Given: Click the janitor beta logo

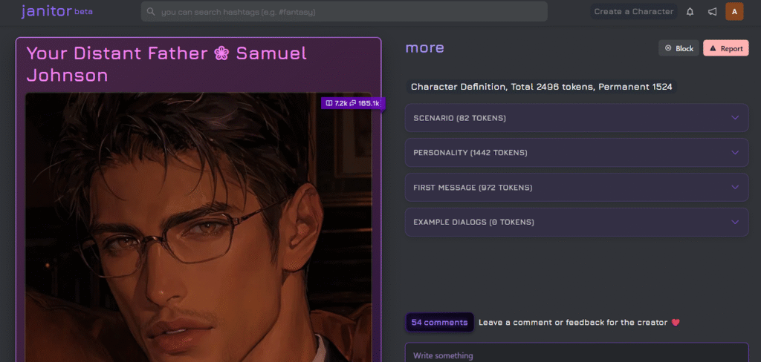Looking at the screenshot, I should pos(56,11).
